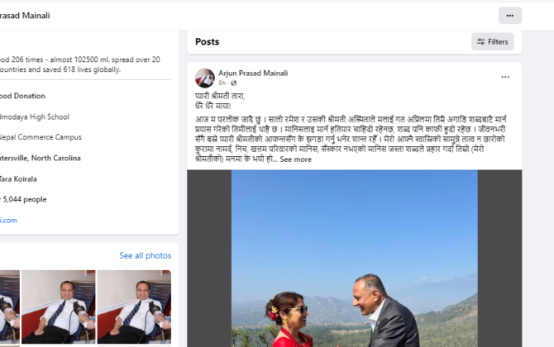554x347 pixels.
Task: Open the Filters button for posts
Action: pos(493,41)
